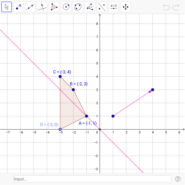This screenshot has height=185, width=185.
Task: Select the Slider a=2 tool
Action: [114, 7]
